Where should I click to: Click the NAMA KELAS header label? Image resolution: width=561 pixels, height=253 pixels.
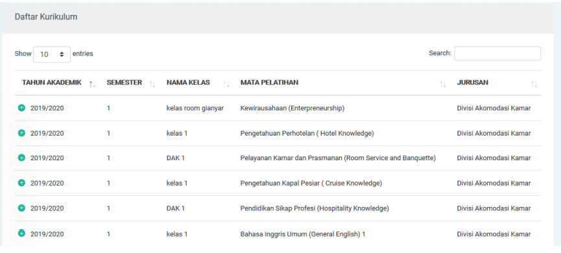click(188, 82)
